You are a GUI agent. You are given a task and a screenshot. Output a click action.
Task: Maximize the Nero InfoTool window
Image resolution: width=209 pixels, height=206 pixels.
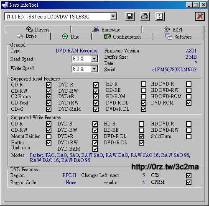tap(196, 5)
